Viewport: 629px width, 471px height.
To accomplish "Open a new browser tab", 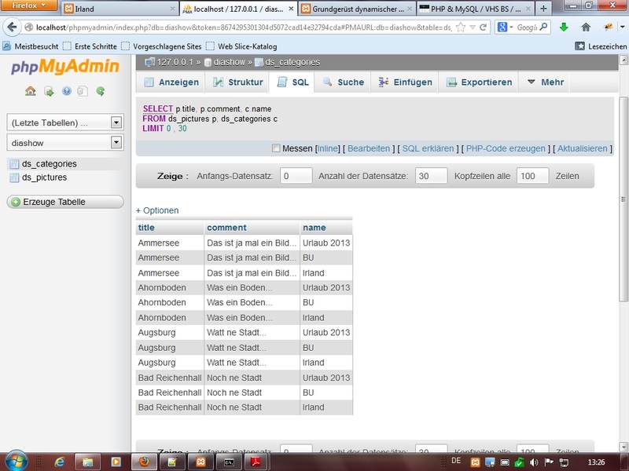I will 543,9.
